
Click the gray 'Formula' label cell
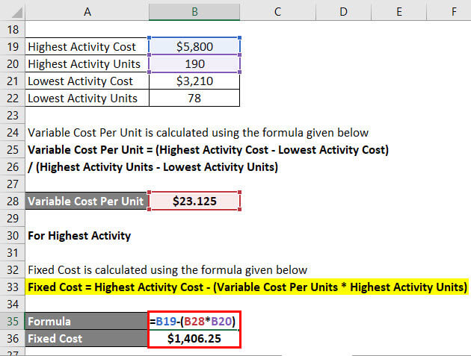(87, 321)
